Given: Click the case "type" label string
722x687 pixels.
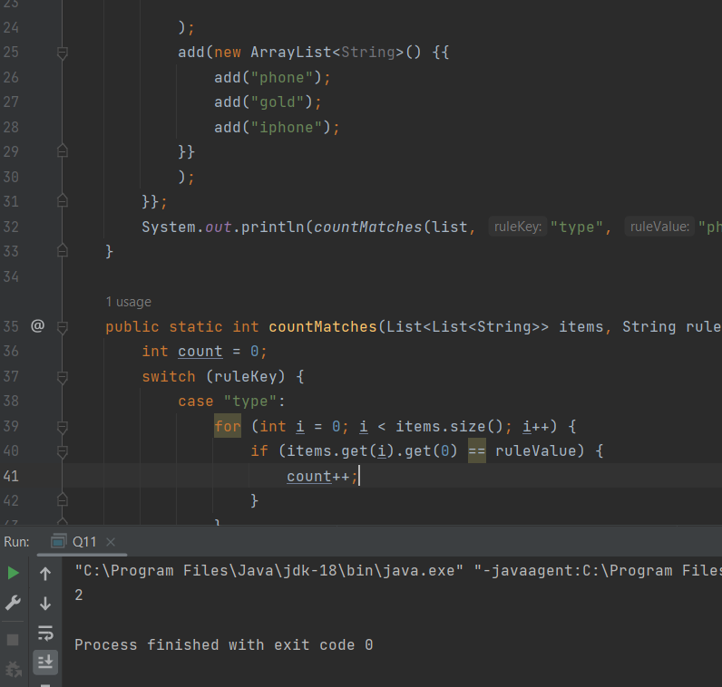Looking at the screenshot, I should [250, 401].
